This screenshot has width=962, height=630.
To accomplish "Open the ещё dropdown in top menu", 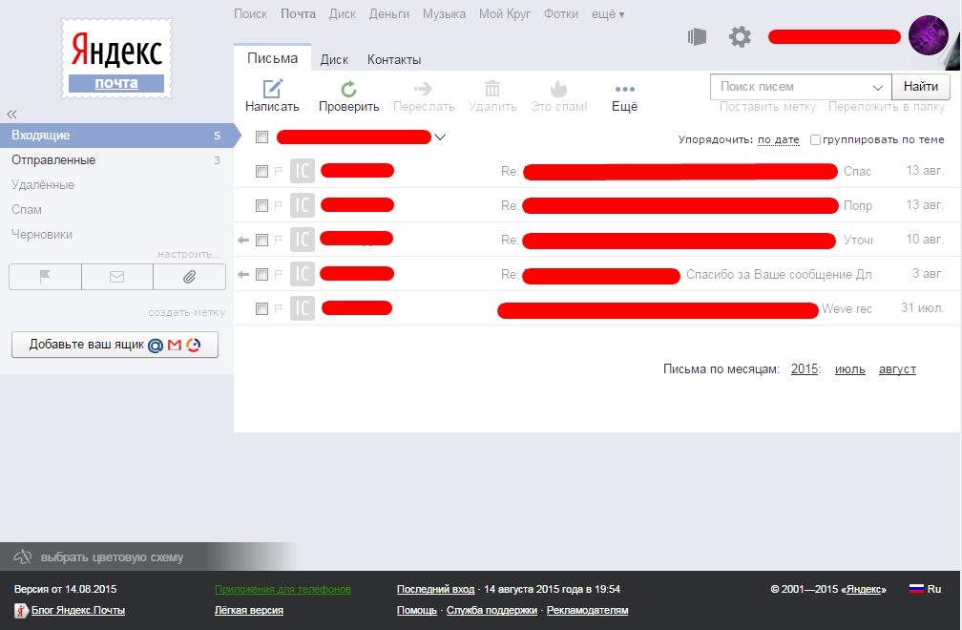I will (607, 14).
